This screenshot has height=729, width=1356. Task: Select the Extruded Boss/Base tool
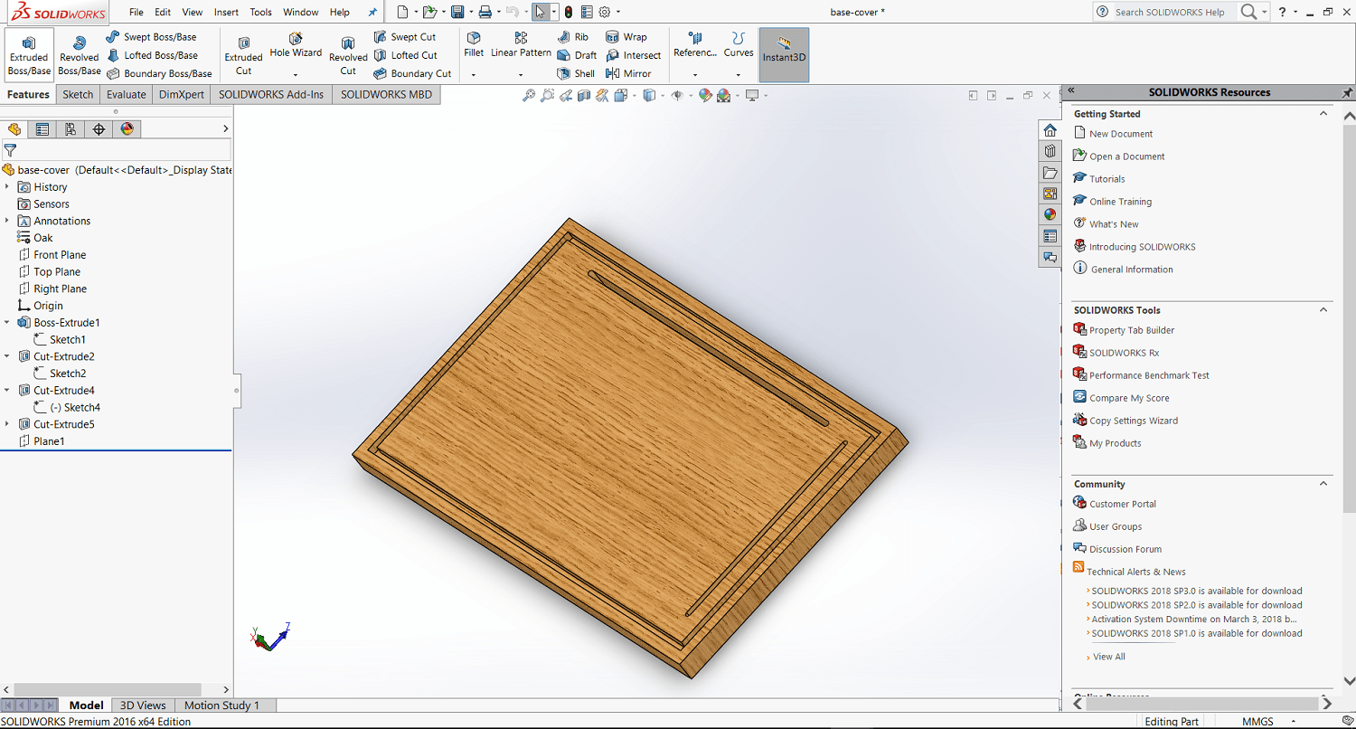point(29,56)
